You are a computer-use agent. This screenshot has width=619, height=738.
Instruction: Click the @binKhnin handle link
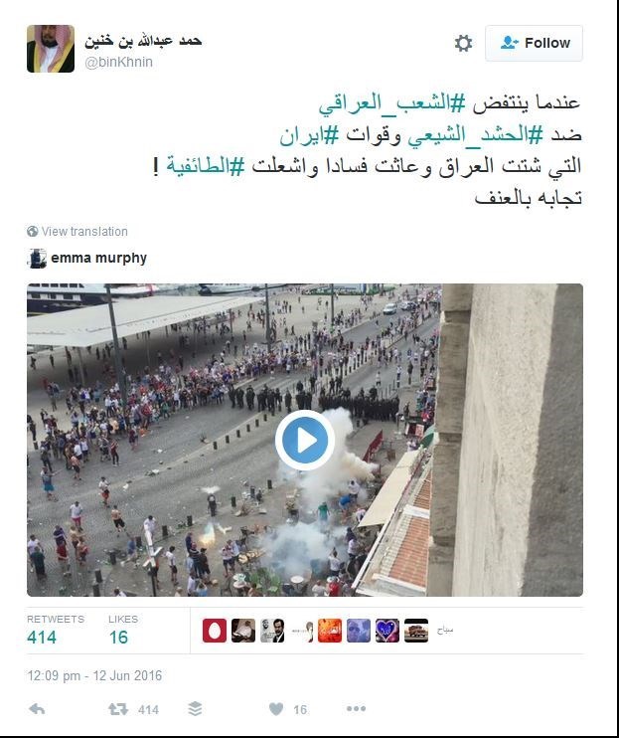pos(118,62)
